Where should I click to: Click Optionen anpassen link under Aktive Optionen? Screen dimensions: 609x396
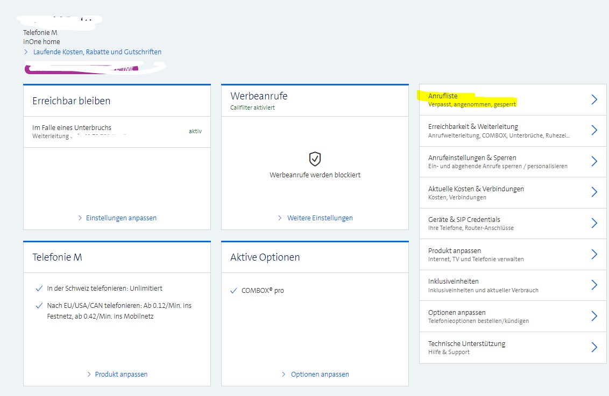[320, 375]
